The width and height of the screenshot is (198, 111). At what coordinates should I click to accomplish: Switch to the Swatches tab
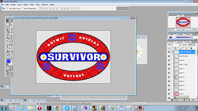(179, 34)
